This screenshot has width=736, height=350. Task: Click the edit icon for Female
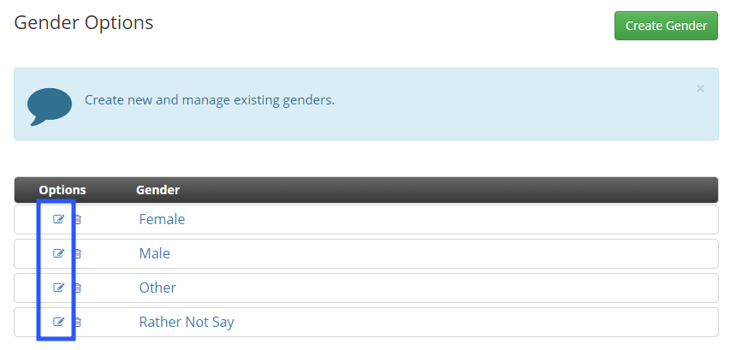click(x=58, y=219)
